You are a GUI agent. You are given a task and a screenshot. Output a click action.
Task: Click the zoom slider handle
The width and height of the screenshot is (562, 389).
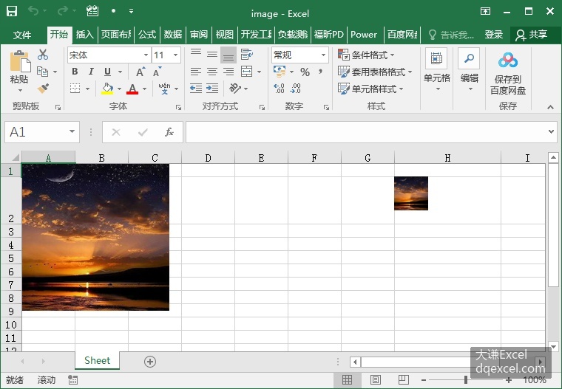pos(466,379)
